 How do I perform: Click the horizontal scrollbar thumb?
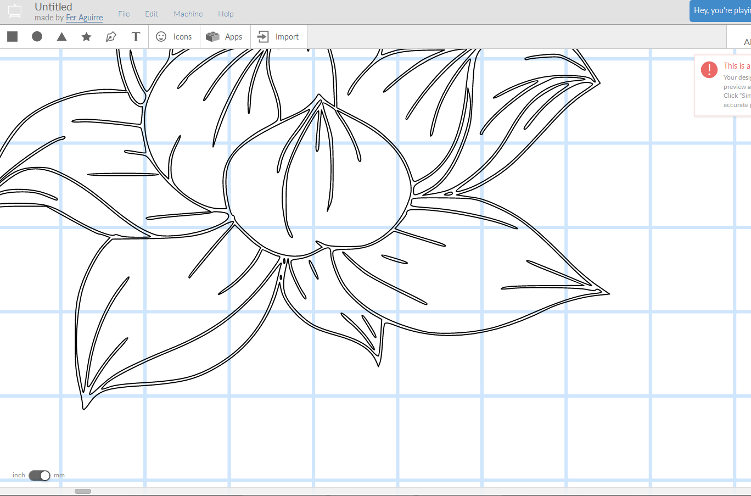pos(83,491)
